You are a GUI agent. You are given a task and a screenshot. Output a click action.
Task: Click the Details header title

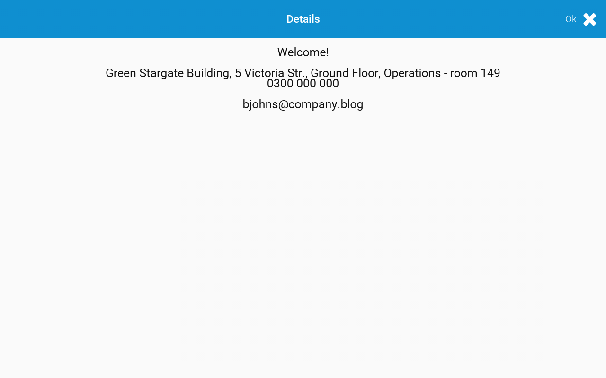pyautogui.click(x=303, y=19)
